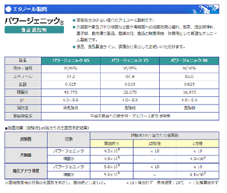Viewport: 227px width, 193px height.
Task: Select the "黄色ブドウ球菌" row header
Action: (x=26, y=171)
